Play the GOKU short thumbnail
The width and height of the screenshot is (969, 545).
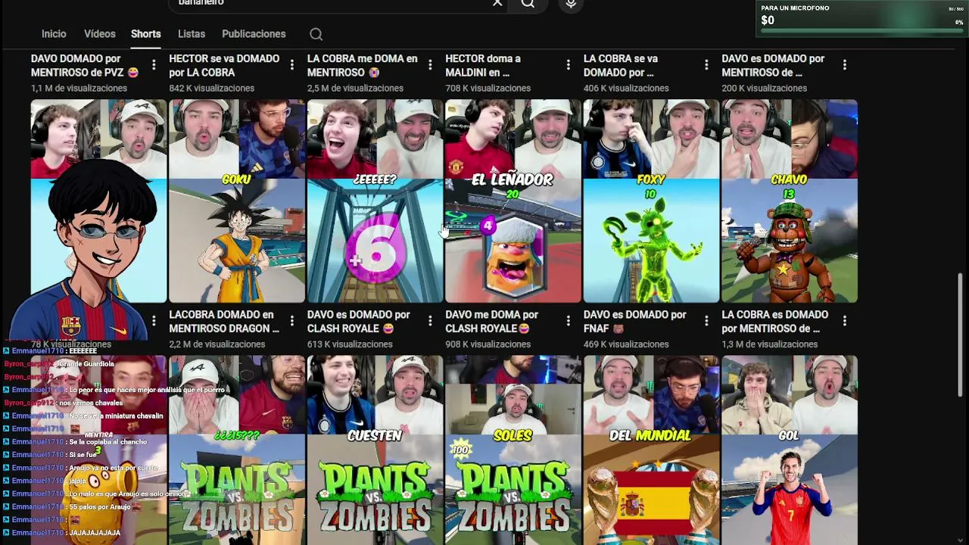[237, 201]
